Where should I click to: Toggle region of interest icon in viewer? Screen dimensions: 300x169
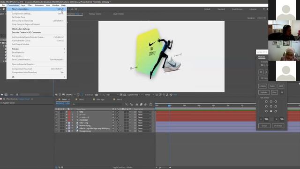pos(121,95)
